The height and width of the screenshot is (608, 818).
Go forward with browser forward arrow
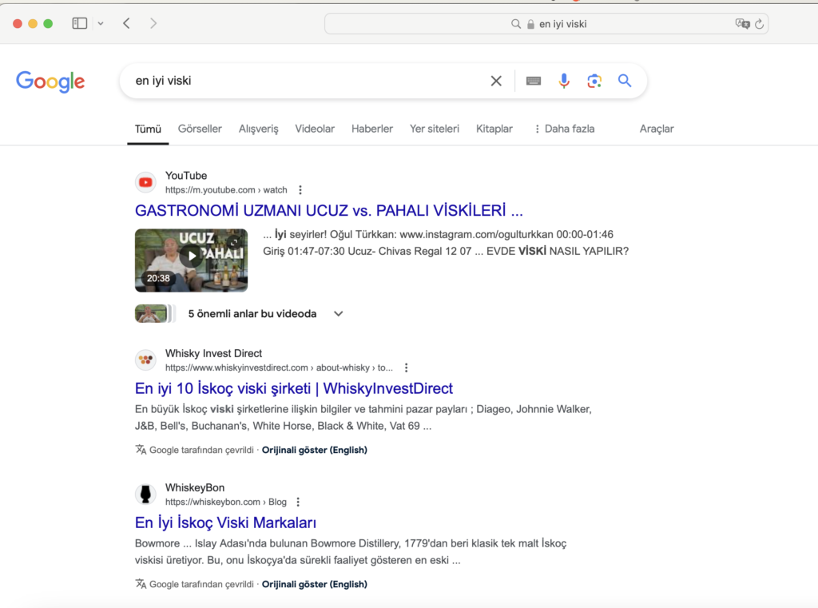(x=153, y=23)
